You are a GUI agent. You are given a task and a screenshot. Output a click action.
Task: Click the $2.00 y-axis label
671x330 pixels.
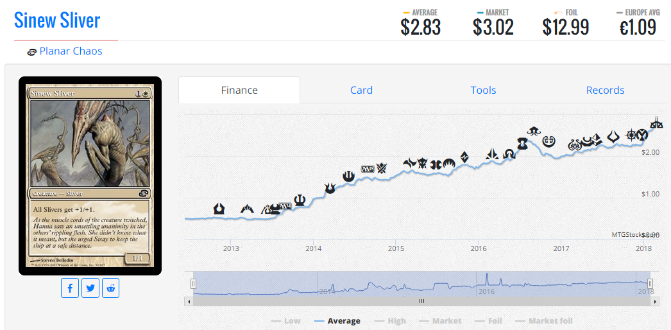(x=650, y=152)
